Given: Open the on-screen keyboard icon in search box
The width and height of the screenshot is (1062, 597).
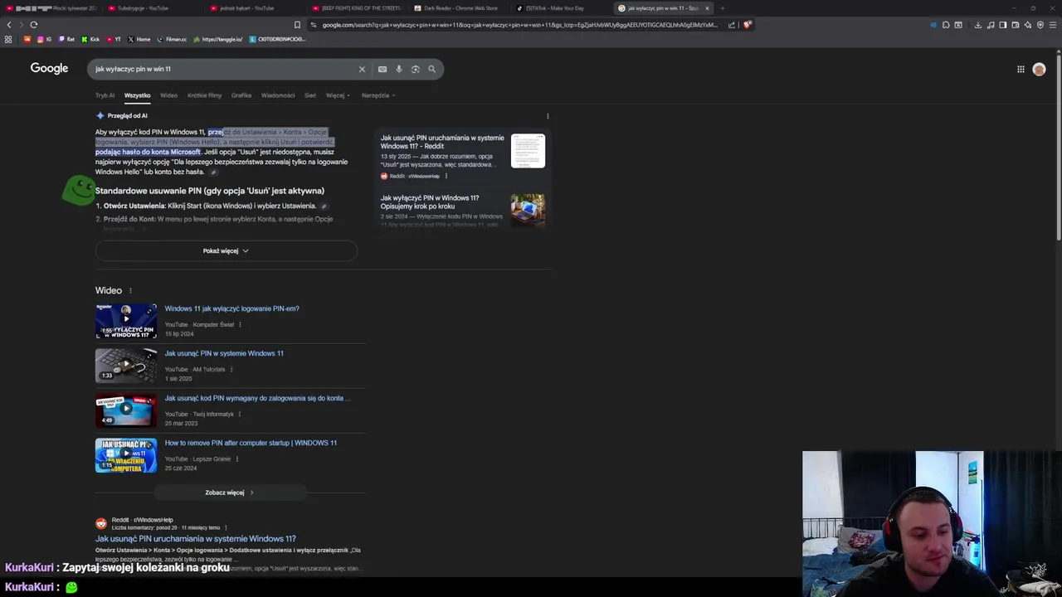Looking at the screenshot, I should [x=382, y=70].
